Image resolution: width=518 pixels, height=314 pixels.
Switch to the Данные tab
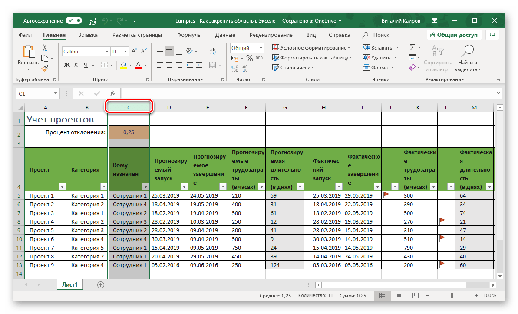point(225,35)
